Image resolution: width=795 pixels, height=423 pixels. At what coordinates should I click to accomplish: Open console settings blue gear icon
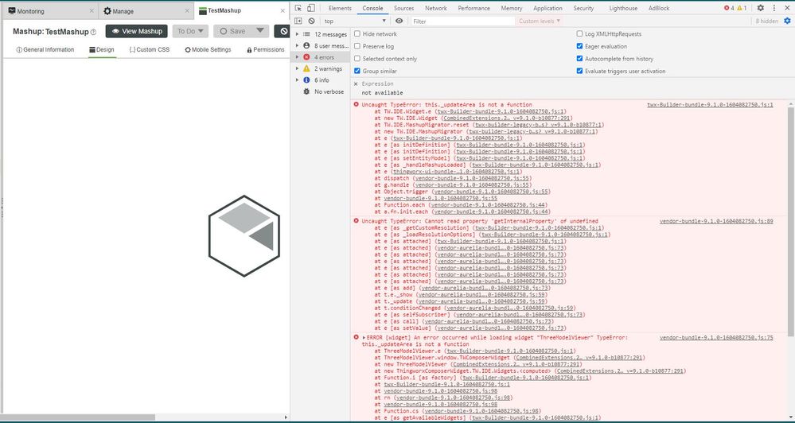[786, 21]
